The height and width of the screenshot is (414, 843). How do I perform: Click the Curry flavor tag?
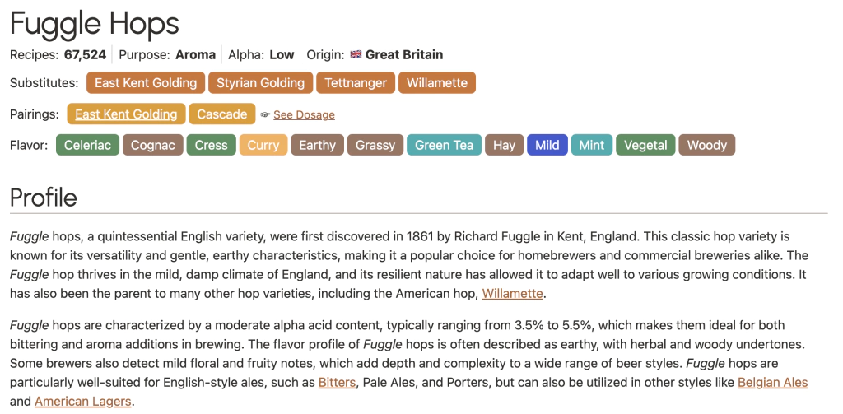click(x=263, y=146)
